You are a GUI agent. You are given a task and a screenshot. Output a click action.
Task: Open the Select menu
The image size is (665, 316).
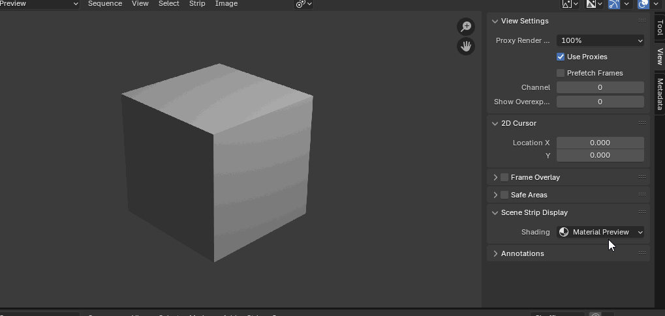(169, 4)
